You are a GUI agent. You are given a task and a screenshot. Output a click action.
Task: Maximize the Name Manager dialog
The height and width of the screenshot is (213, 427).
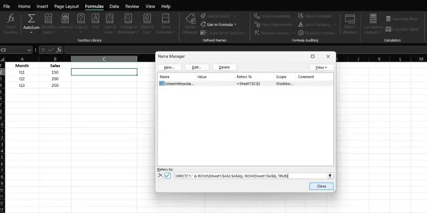pyautogui.click(x=313, y=56)
